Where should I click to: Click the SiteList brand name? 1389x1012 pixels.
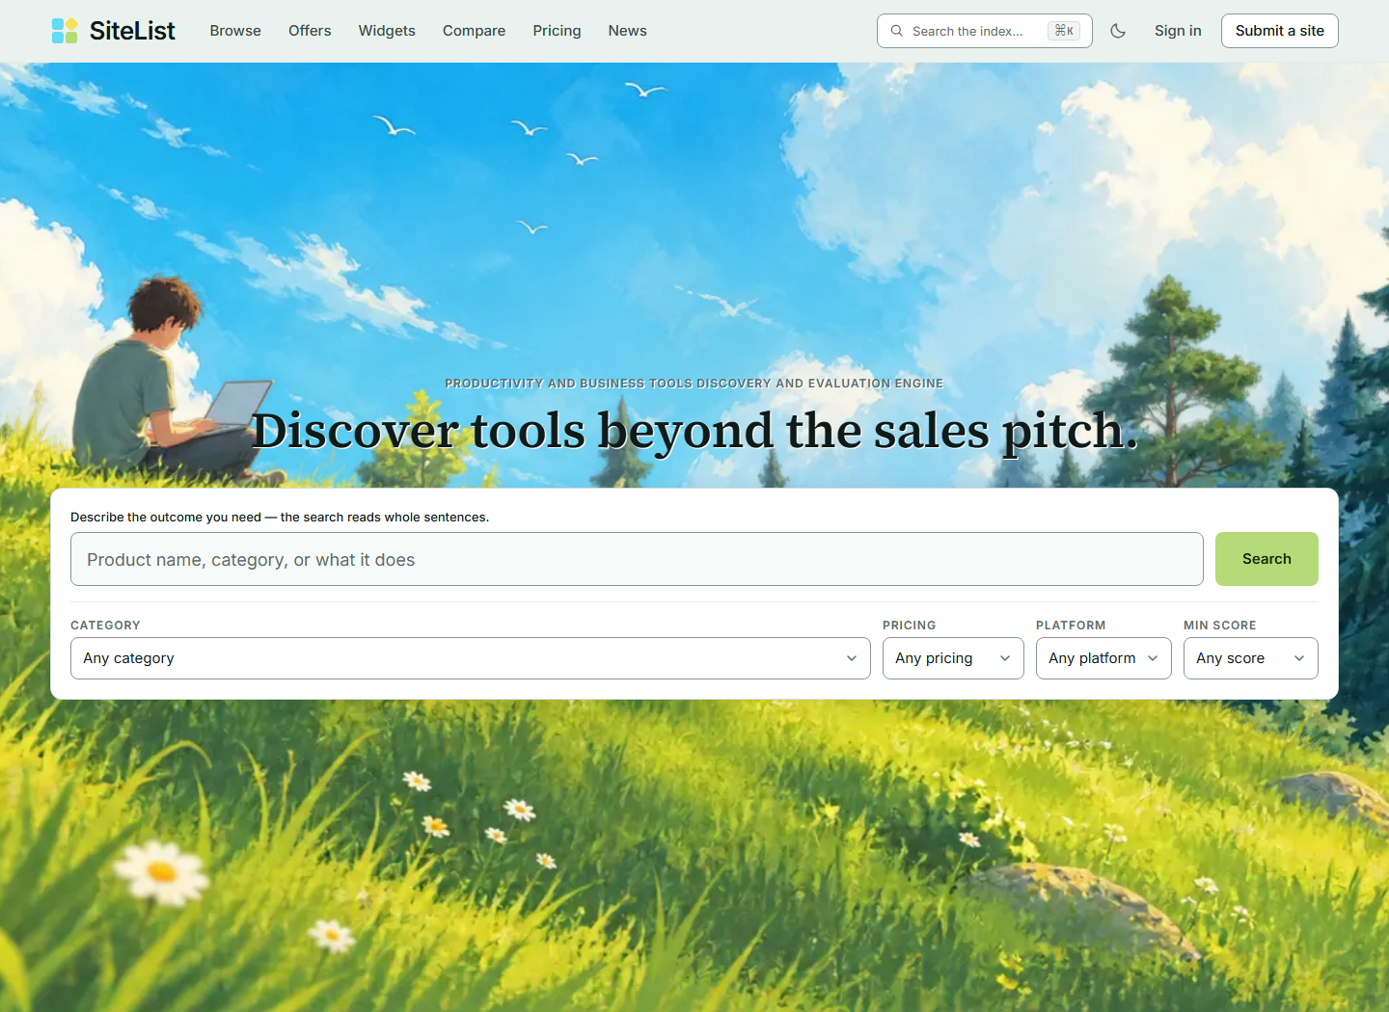132,31
